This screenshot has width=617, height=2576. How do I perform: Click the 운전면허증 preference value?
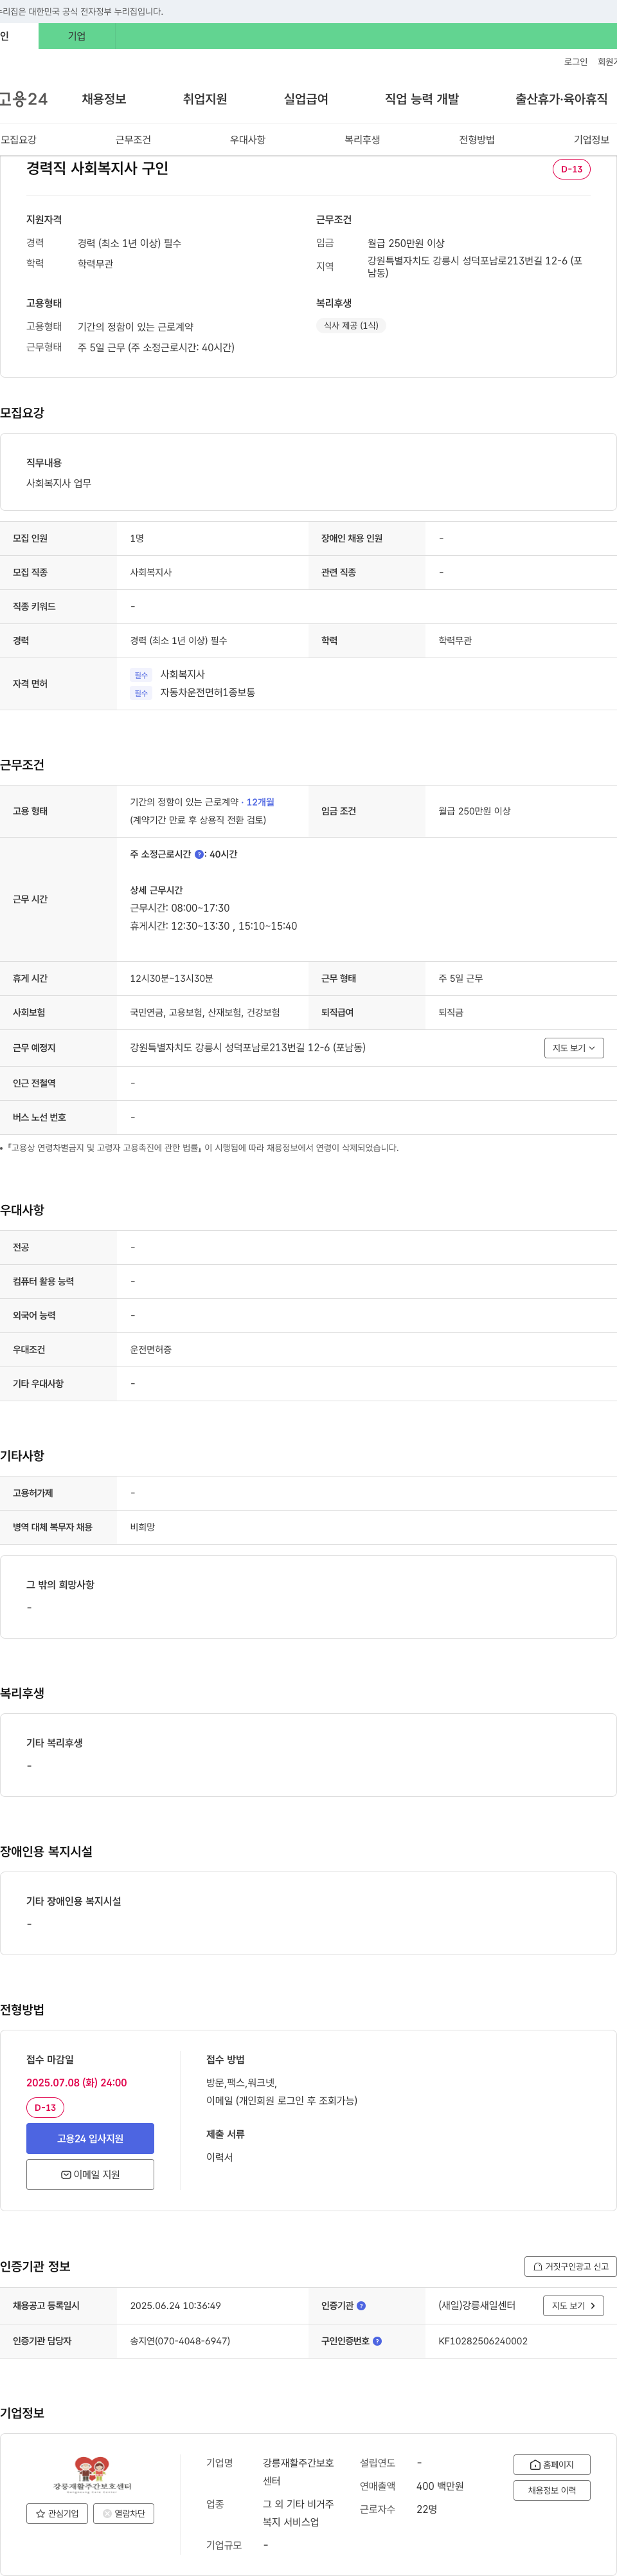coord(151,1350)
